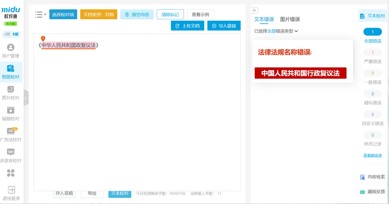Click the 退出登录 logout icon
This screenshot has height=204, width=389.
tap(11, 190)
